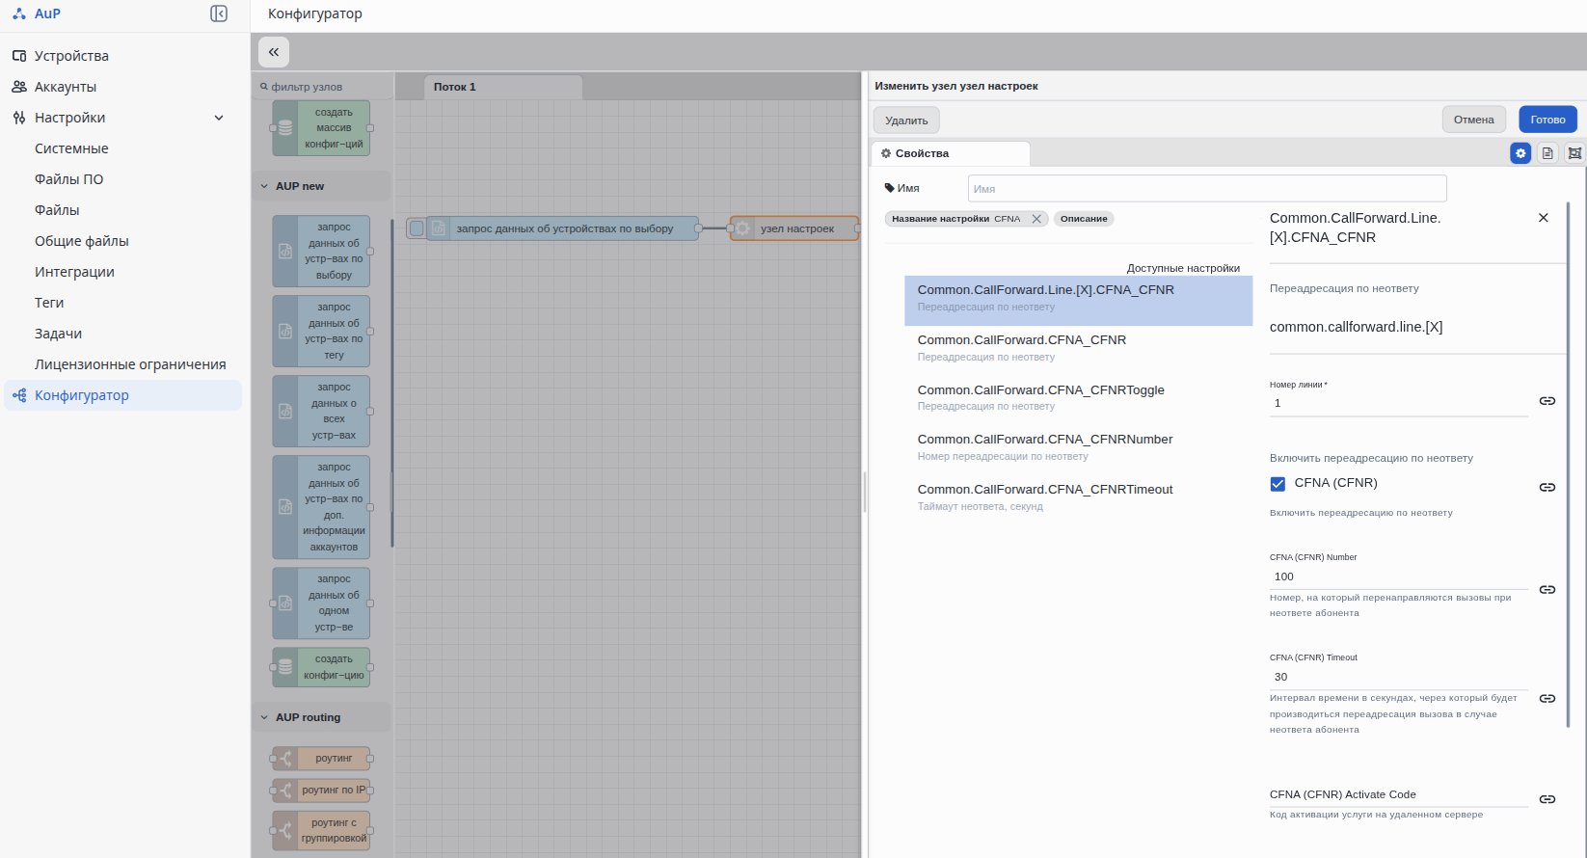This screenshot has width=1587, height=858.
Task: Open node properties gear icon
Action: [1520, 153]
